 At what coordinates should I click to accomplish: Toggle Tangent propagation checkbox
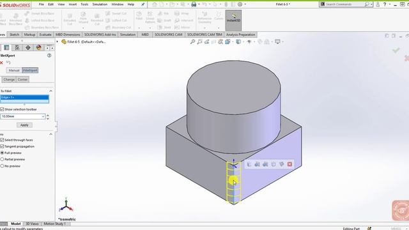tap(2, 146)
